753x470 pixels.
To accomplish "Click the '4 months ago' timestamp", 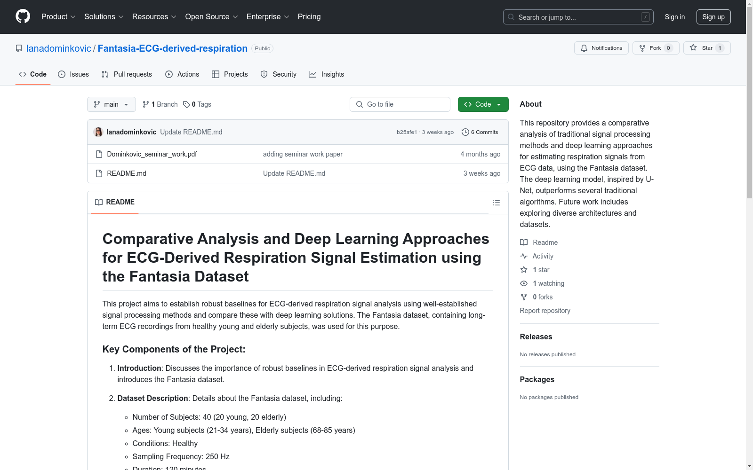I will pyautogui.click(x=480, y=154).
